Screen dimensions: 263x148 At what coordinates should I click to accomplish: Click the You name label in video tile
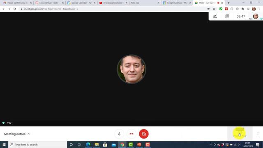9,123
